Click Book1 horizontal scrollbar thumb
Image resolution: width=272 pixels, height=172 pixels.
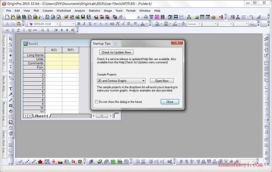pos(102,116)
